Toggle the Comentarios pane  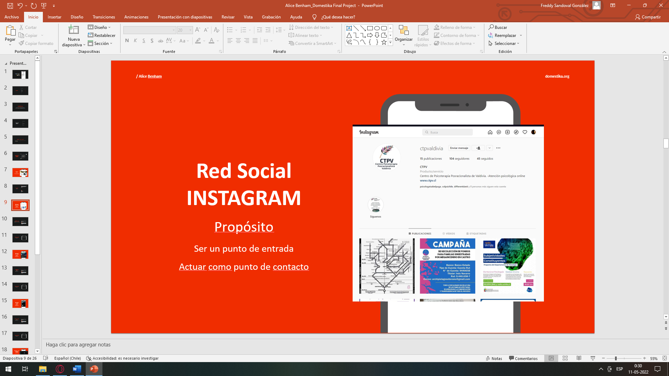point(523,358)
